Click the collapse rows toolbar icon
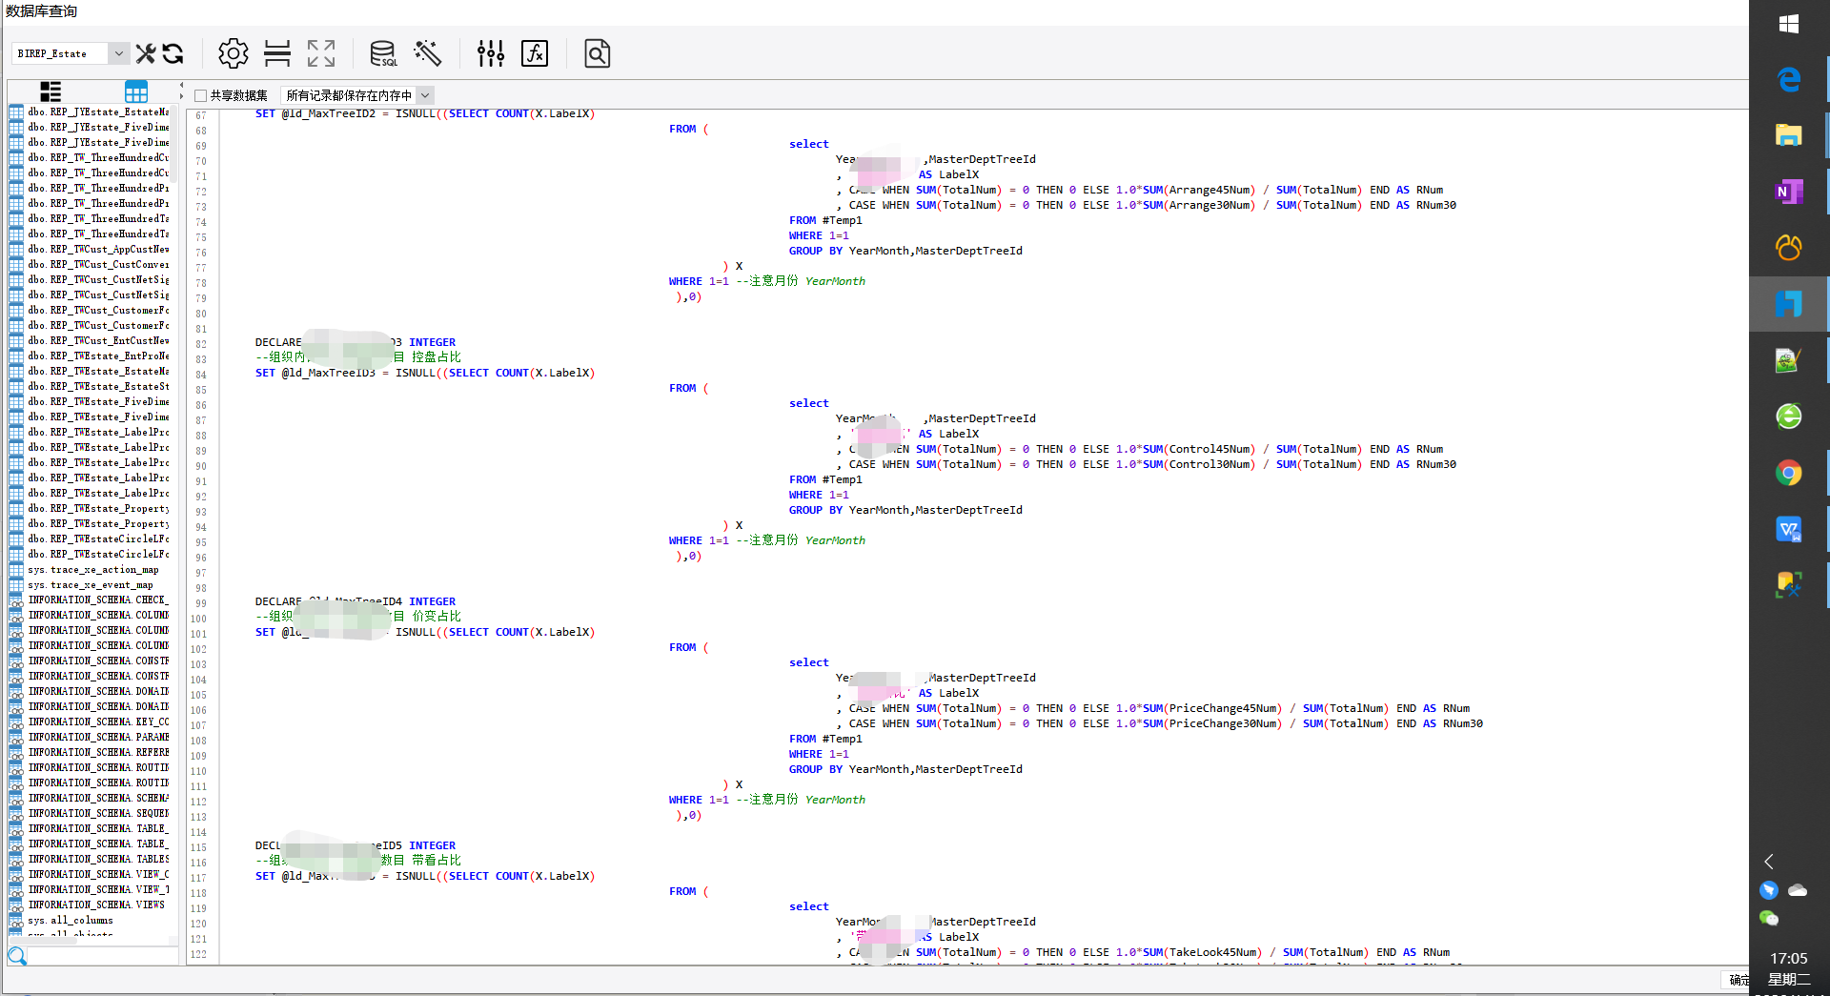Screen dimensions: 1830x996 277,53
